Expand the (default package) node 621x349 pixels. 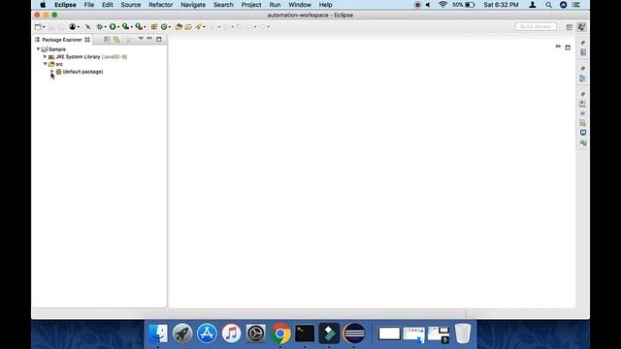click(x=51, y=72)
